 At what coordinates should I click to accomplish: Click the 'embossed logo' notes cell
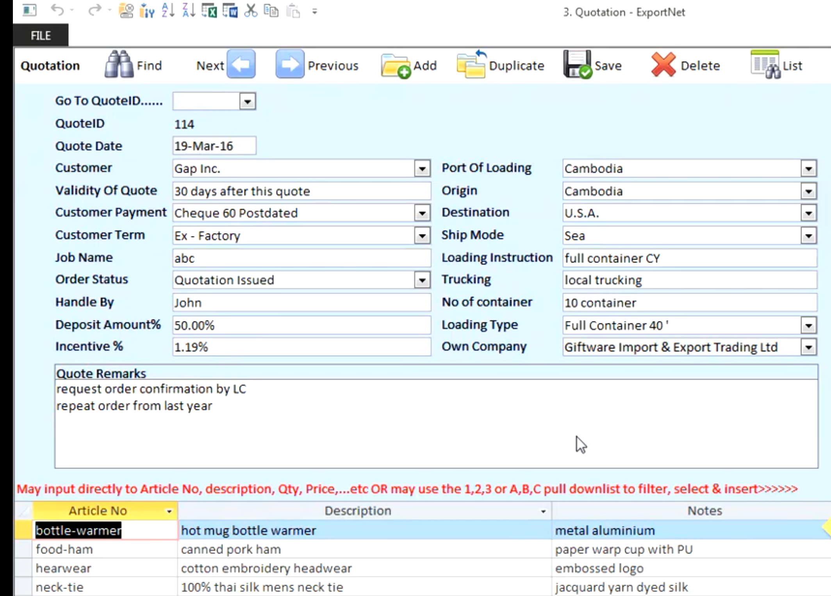691,568
